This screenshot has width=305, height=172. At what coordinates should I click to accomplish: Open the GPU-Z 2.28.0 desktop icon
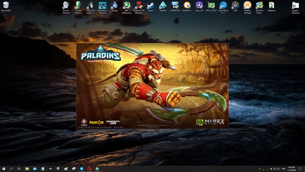click(211, 6)
